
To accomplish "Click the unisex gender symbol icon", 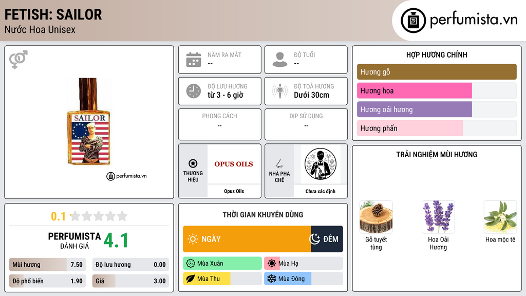I will 18,60.
